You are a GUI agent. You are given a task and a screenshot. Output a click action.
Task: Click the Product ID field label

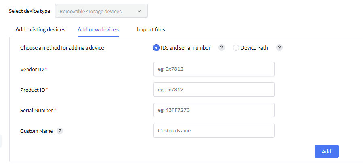(33, 90)
